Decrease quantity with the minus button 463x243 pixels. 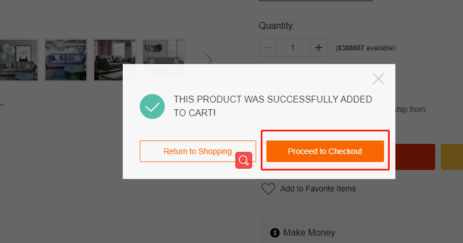point(268,48)
